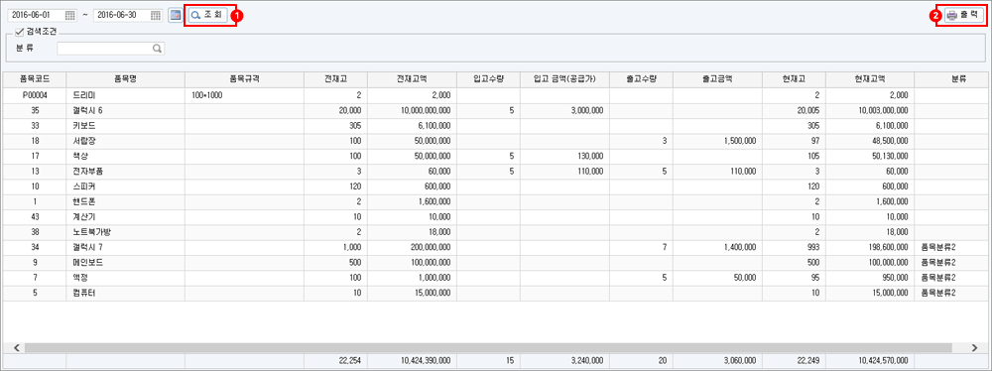The height and width of the screenshot is (371, 992).
Task: Sort by the 품목규격 column header
Action: [244, 79]
